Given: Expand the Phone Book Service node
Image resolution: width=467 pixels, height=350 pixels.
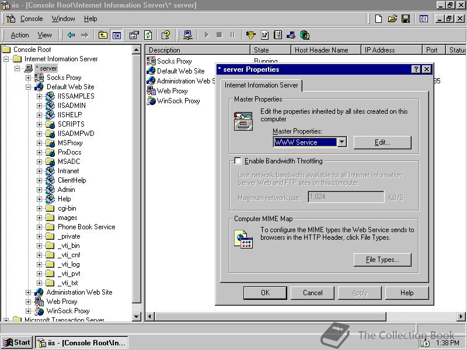Looking at the screenshot, I should 39,227.
